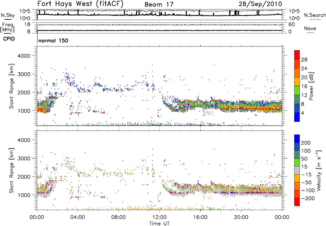
Task: Click the 'Nave' legend label
Action: click(x=310, y=28)
